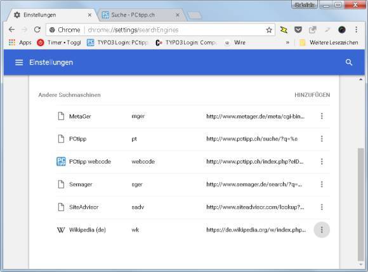Reload the page with the refresh icon
The height and width of the screenshot is (272, 368).
coord(37,30)
